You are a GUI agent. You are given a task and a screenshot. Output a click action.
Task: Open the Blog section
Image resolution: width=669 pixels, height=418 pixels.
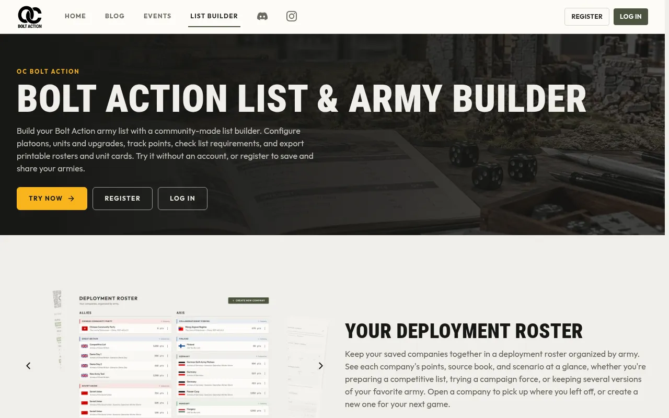tap(115, 16)
